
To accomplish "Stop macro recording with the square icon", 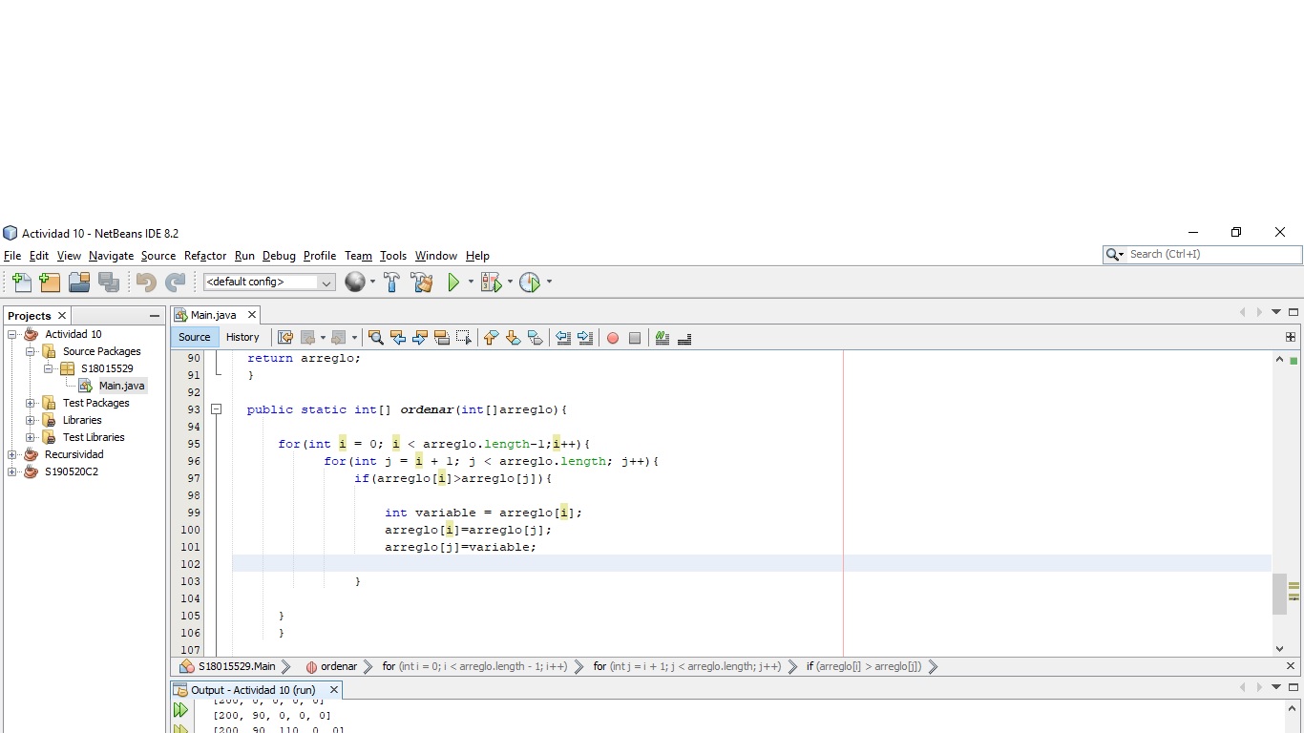I will 635,338.
